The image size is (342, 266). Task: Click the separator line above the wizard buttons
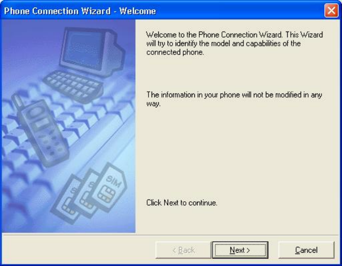point(170,235)
